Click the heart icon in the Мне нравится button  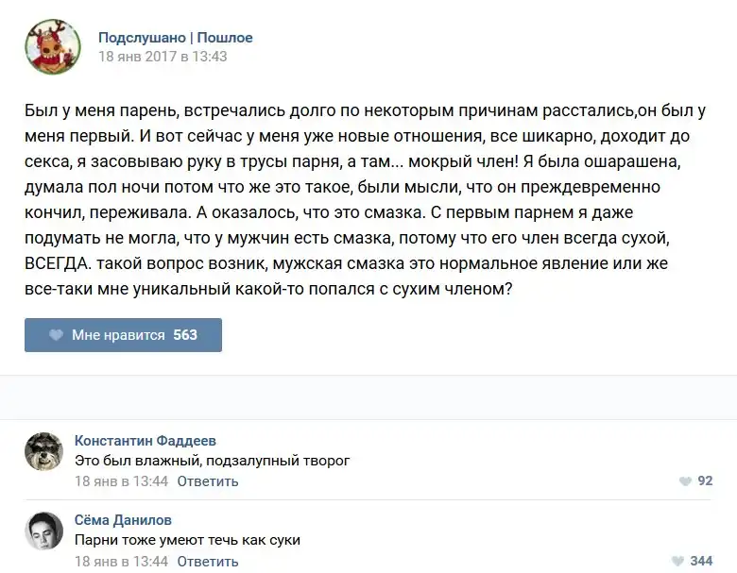pyautogui.click(x=56, y=335)
